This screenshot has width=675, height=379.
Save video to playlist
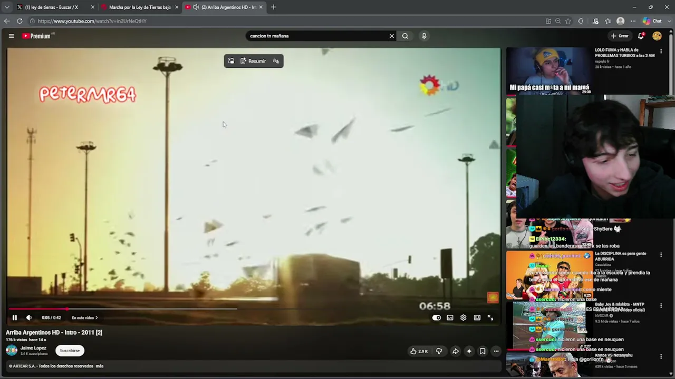pos(483,351)
